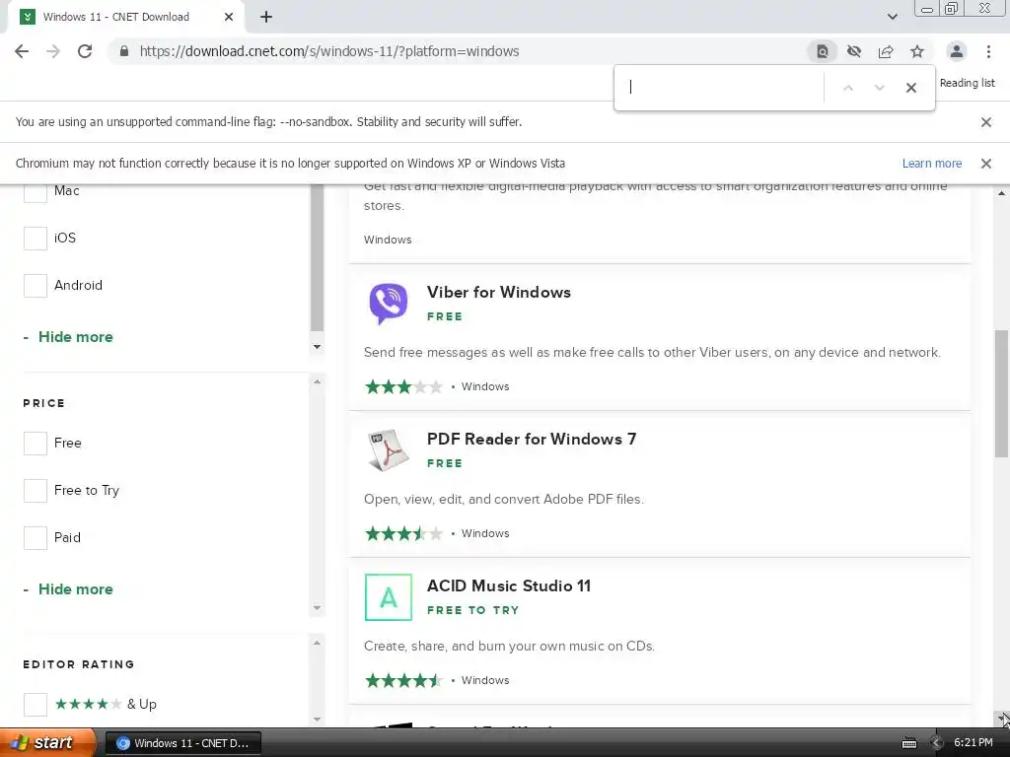1010x757 pixels.
Task: Click page scrollbar up arrow
Action: pos(1002,192)
